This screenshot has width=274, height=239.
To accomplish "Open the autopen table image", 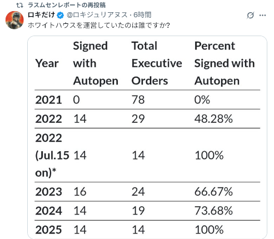I will (147, 137).
